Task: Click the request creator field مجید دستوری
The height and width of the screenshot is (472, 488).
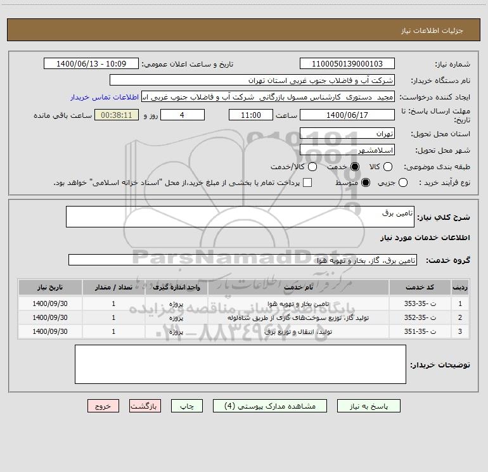Action: pyautogui.click(x=268, y=96)
